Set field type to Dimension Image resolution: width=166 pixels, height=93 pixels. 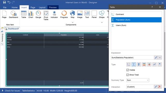pos(129,64)
